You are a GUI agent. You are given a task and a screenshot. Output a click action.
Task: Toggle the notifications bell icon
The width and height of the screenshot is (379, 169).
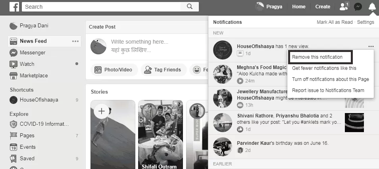pos(372,6)
